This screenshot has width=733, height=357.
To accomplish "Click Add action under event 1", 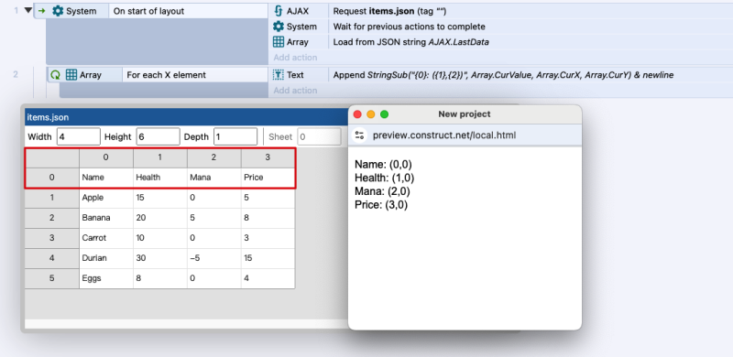I will [x=295, y=57].
